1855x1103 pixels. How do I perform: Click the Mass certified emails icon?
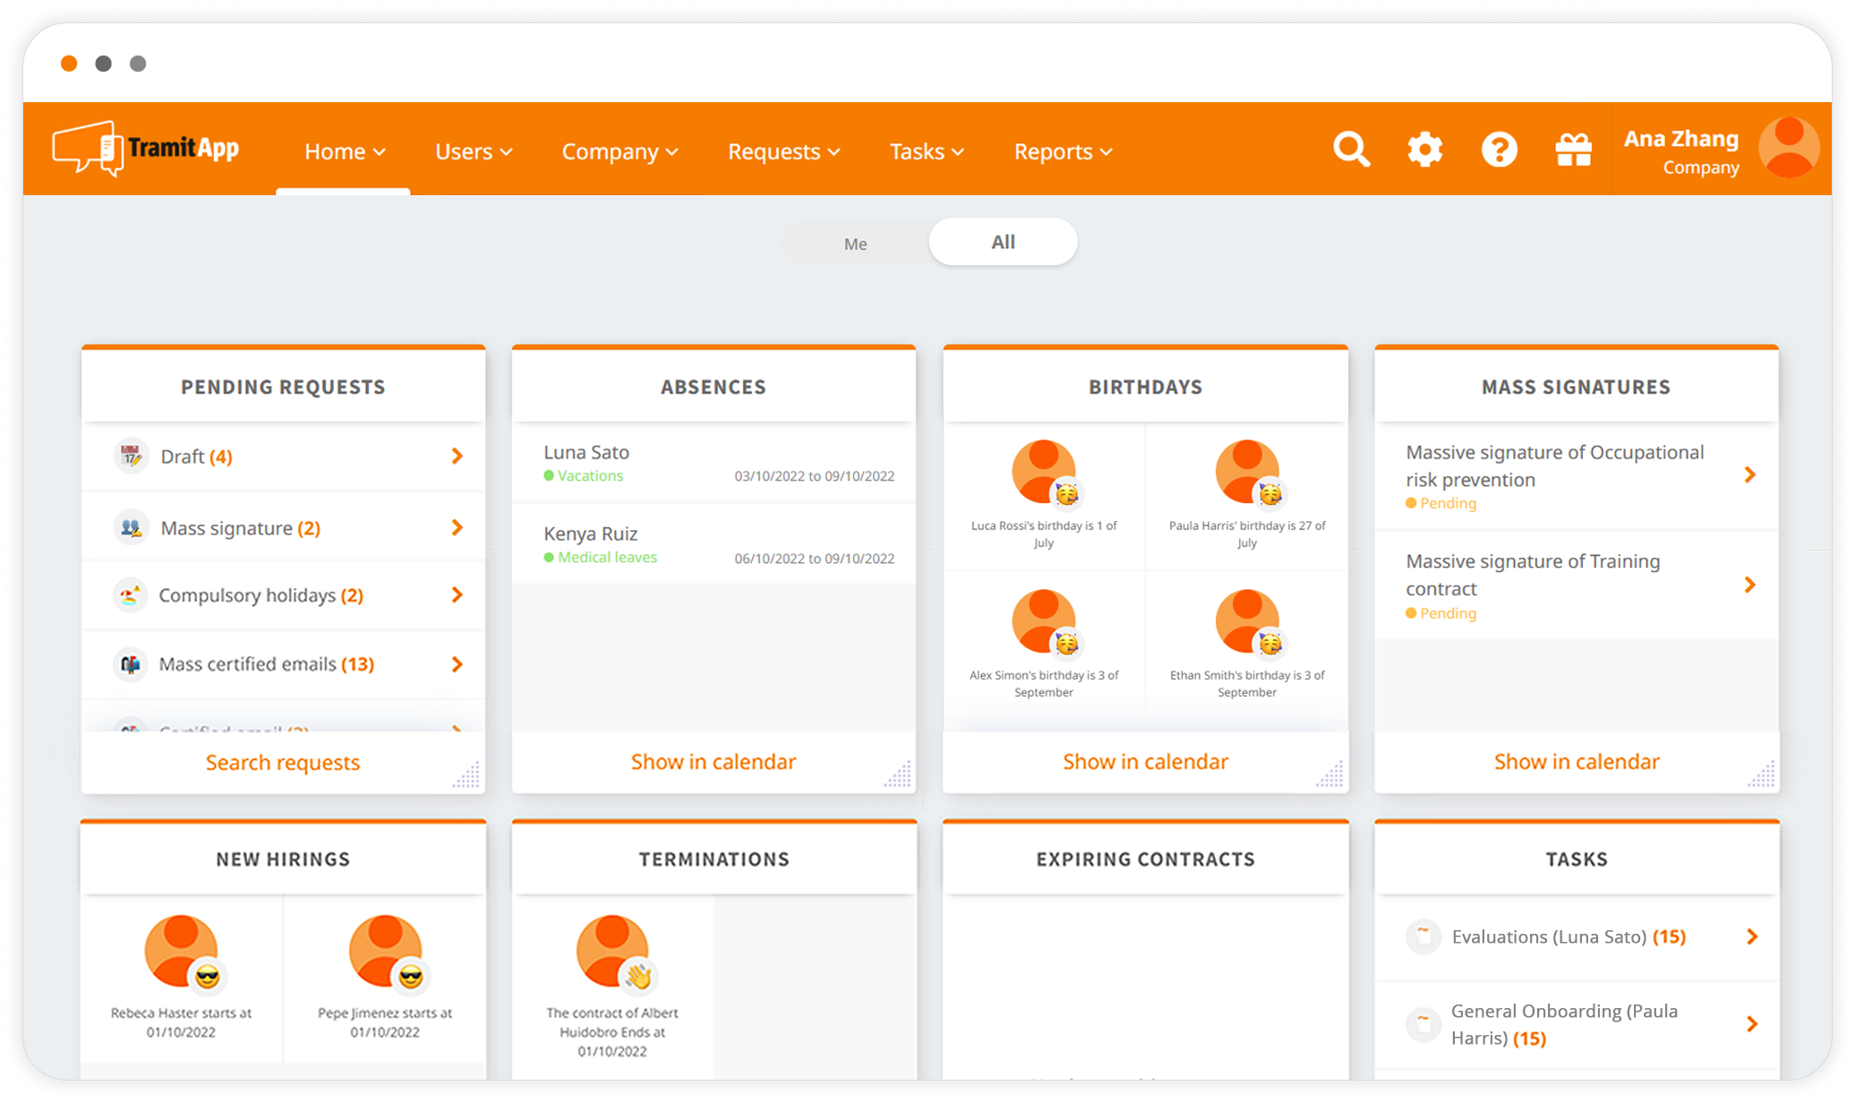[131, 664]
